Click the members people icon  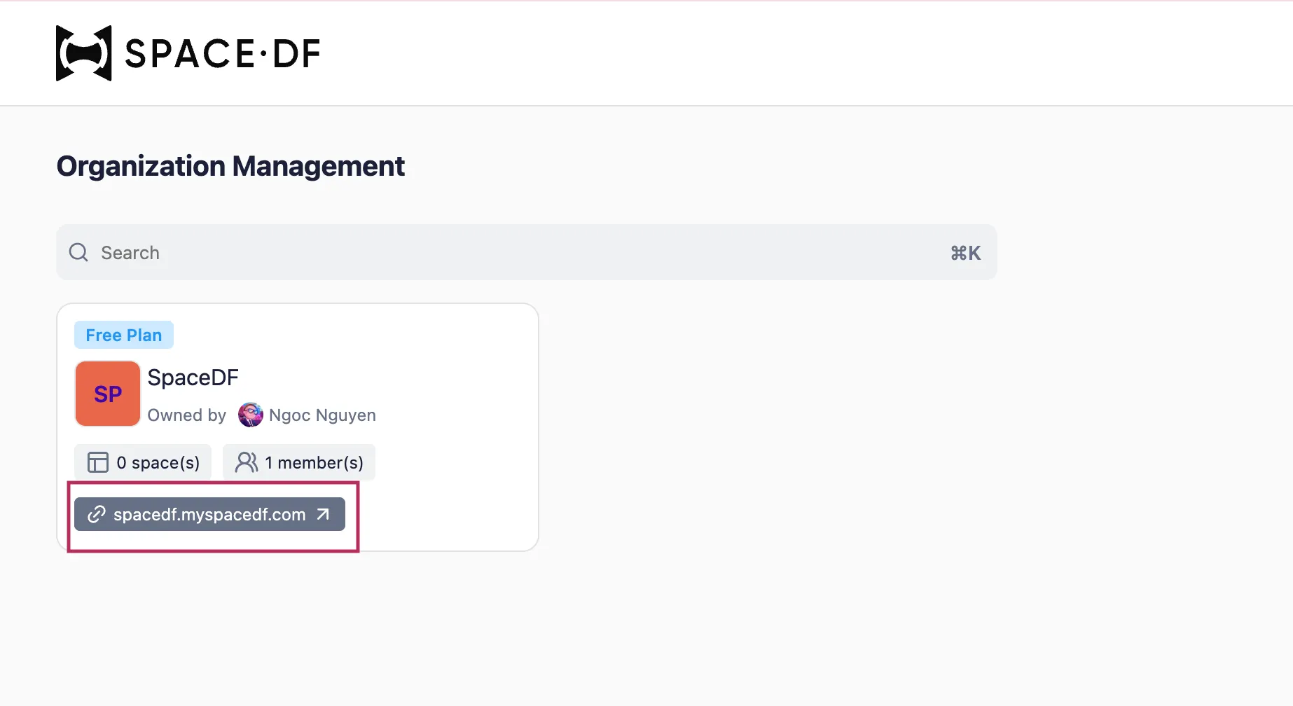click(x=246, y=462)
